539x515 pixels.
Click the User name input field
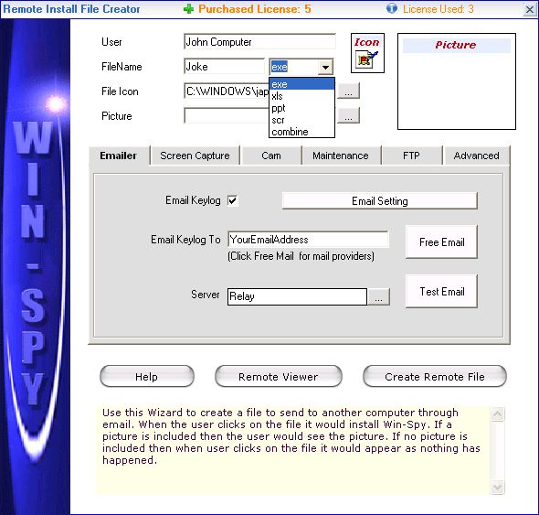pos(259,42)
